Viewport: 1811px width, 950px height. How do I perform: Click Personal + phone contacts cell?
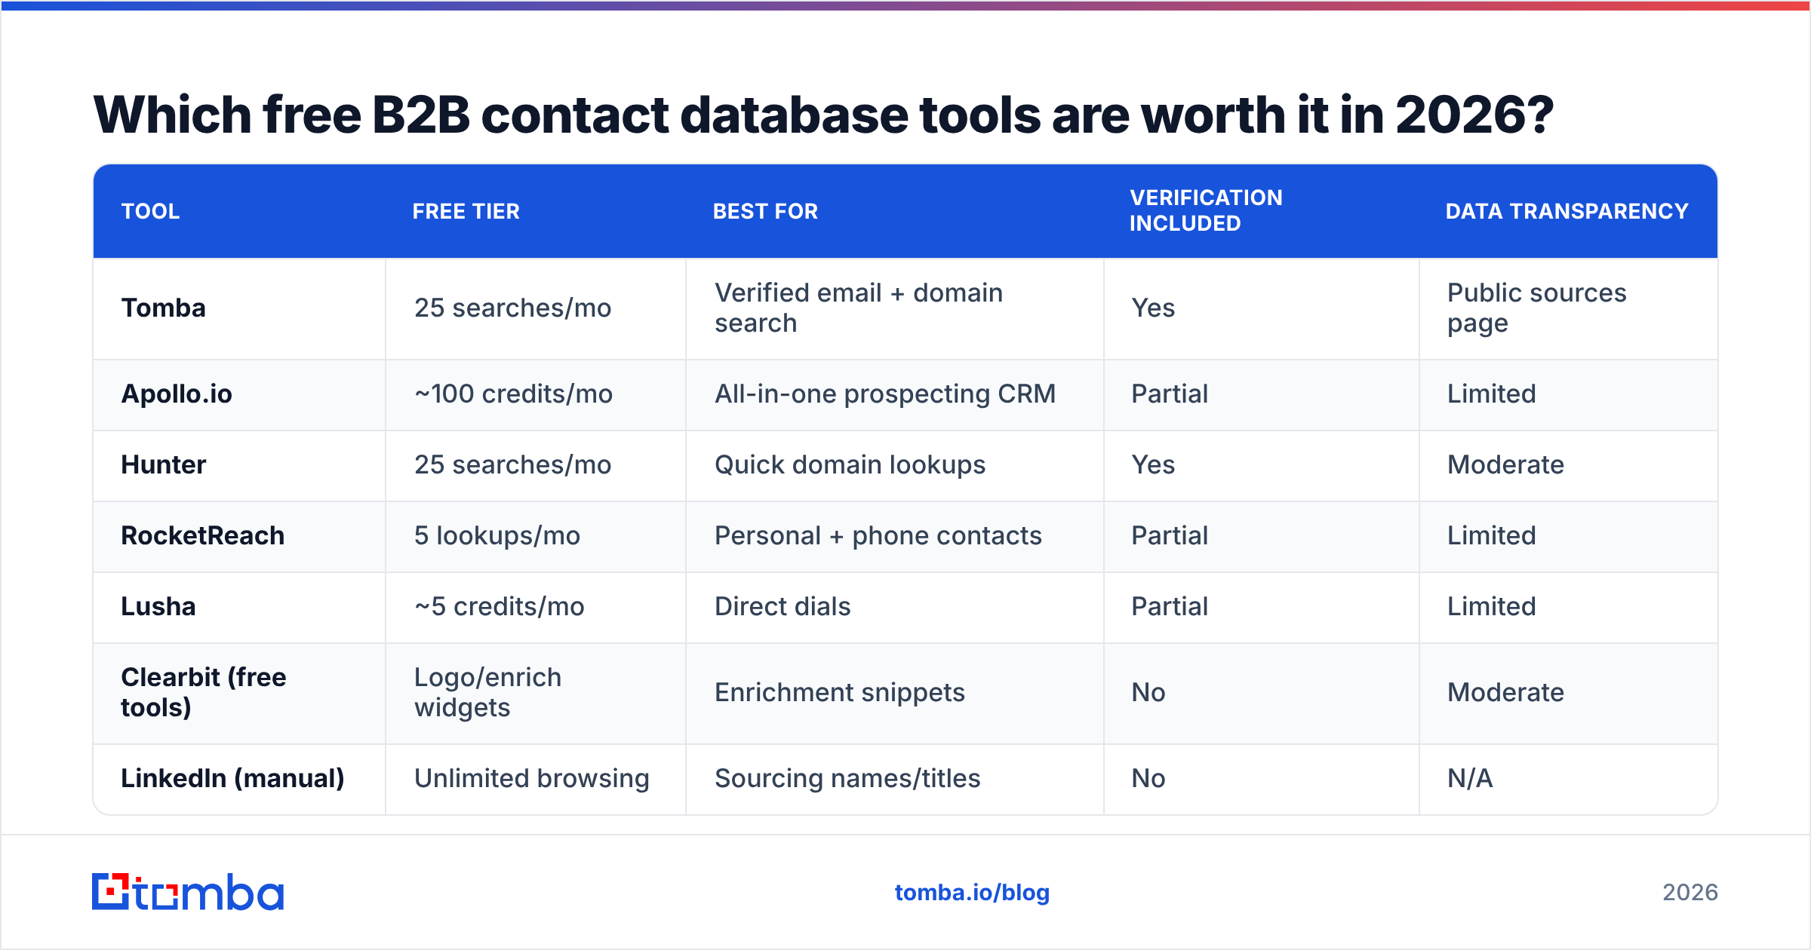(895, 536)
